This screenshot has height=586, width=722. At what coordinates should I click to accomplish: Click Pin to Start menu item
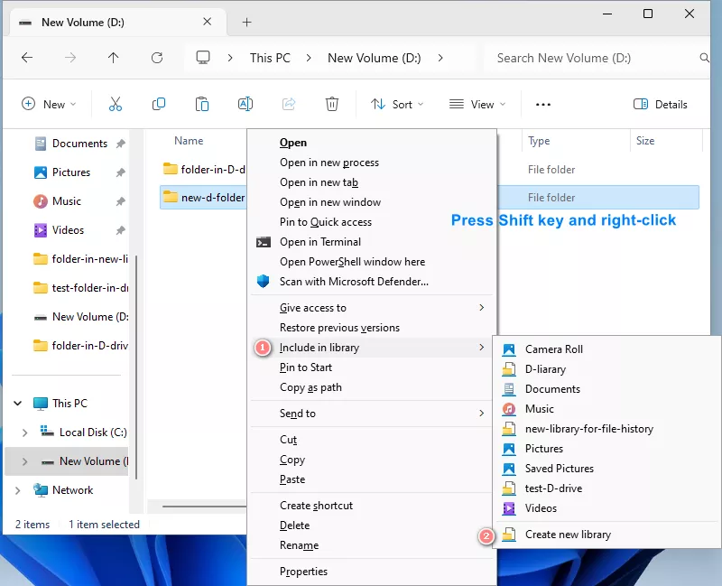tap(372, 367)
